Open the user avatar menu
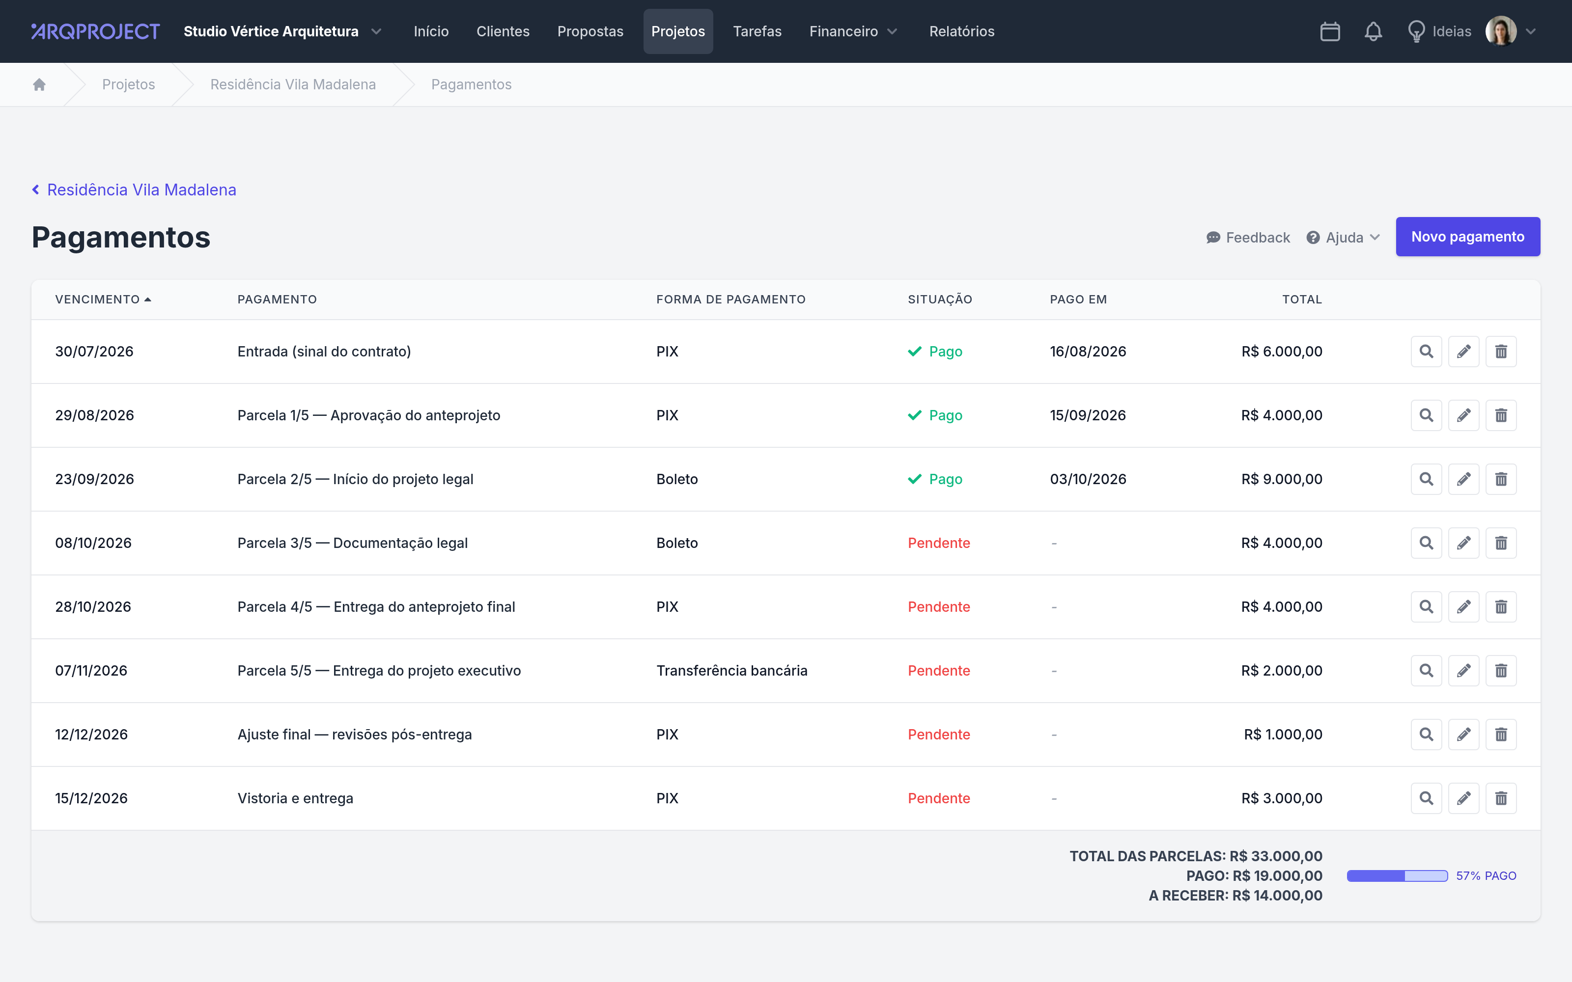 1510,31
